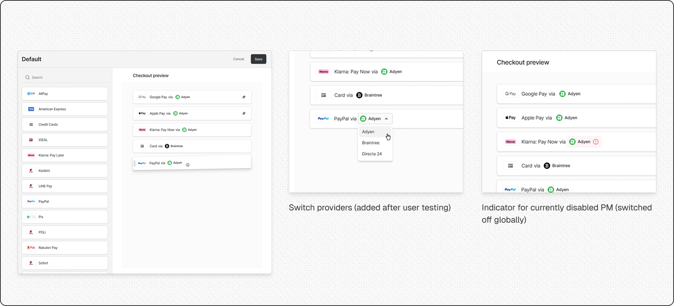Click Checkout preview heading in the right panel
The height and width of the screenshot is (306, 674).
click(x=523, y=62)
